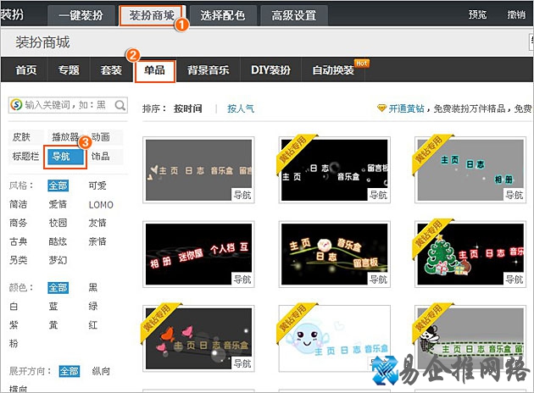Switch to the 高级设置 tab

click(x=294, y=15)
